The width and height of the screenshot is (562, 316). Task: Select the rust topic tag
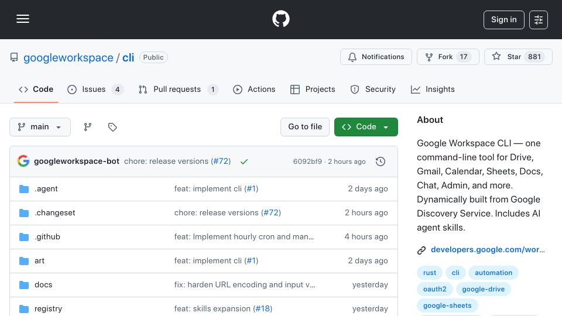pyautogui.click(x=429, y=273)
